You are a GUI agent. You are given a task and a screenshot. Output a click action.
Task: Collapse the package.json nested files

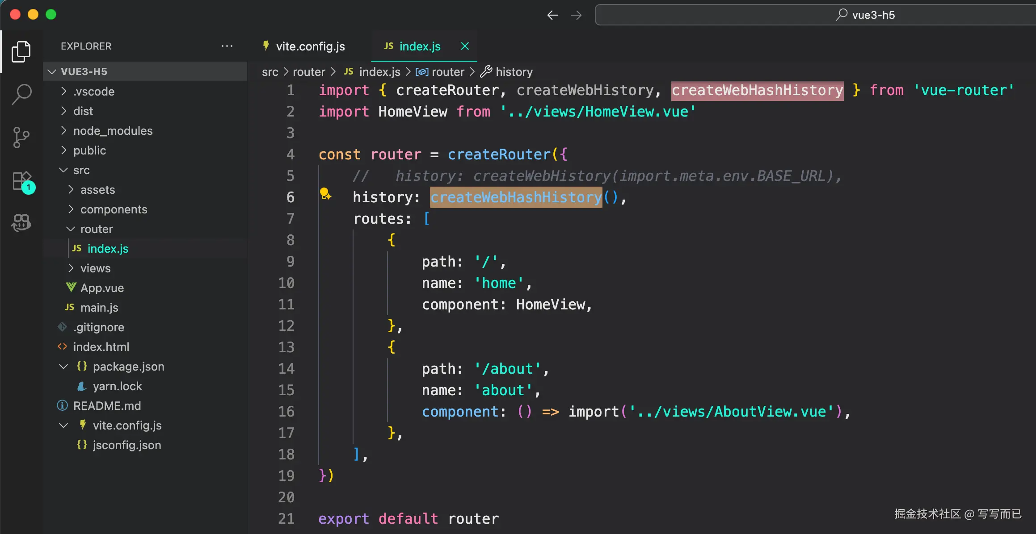tap(64, 366)
